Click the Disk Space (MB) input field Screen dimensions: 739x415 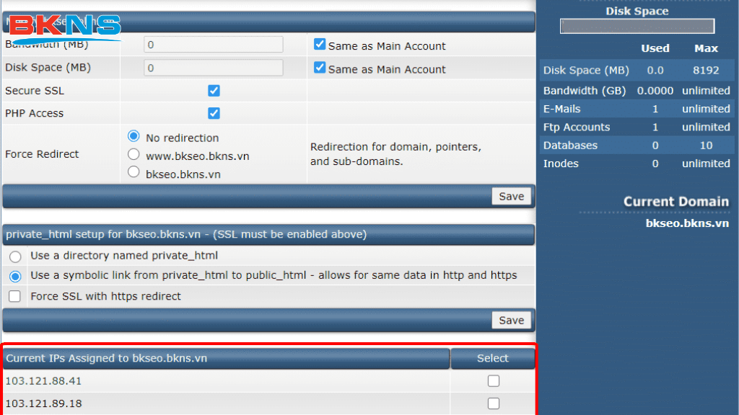click(x=214, y=68)
